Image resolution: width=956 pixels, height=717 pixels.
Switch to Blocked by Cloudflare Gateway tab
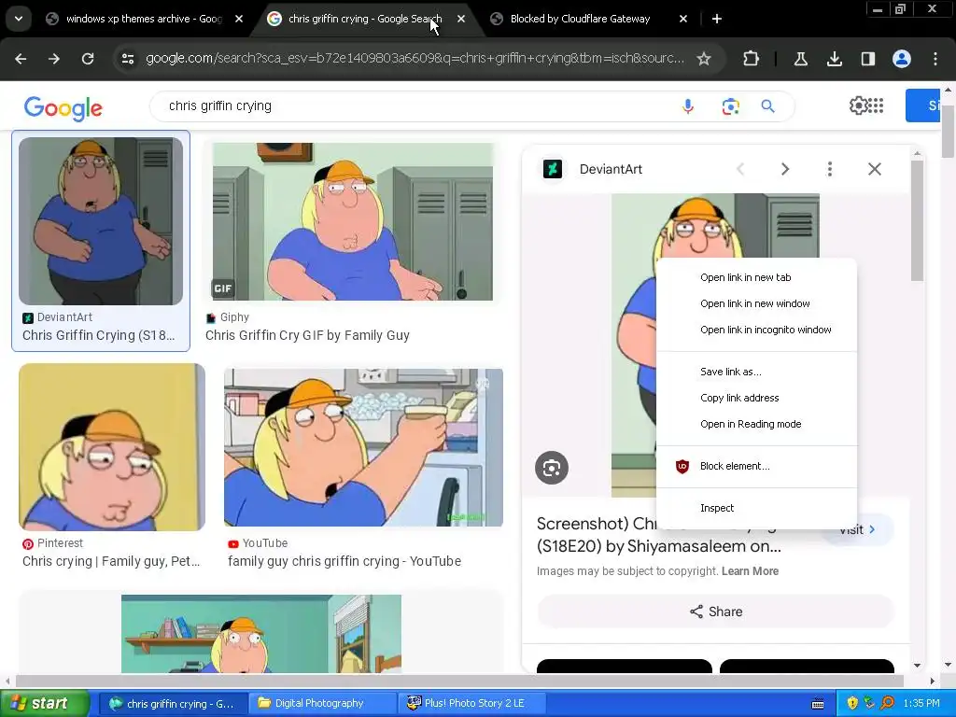click(580, 19)
